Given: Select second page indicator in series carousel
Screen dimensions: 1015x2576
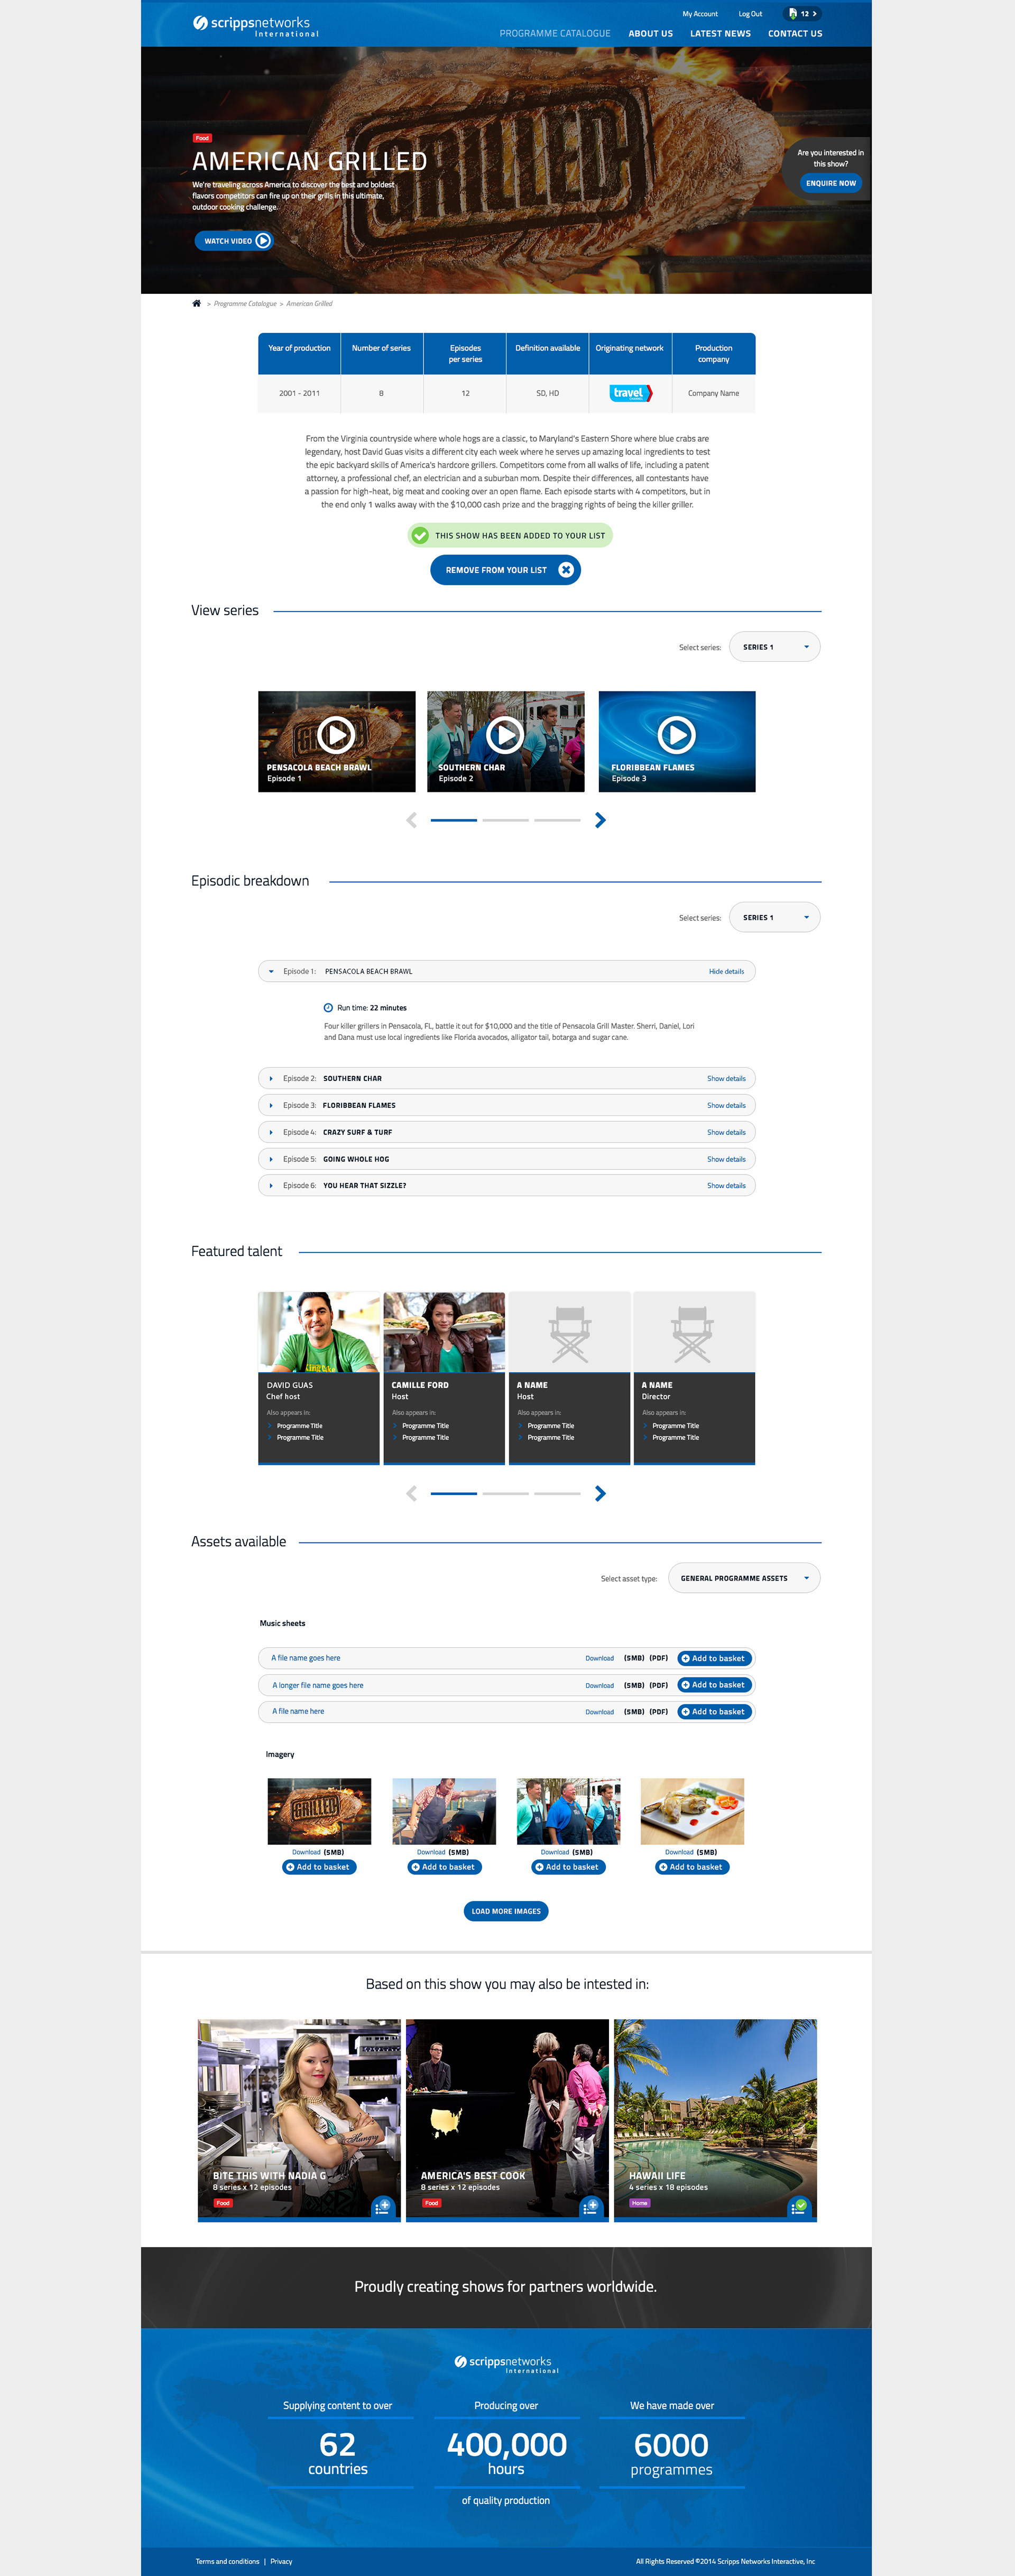Looking at the screenshot, I should tap(505, 820).
